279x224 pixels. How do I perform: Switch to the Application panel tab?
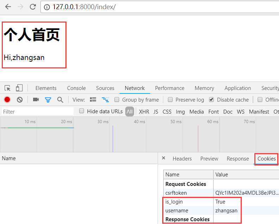point(237,88)
